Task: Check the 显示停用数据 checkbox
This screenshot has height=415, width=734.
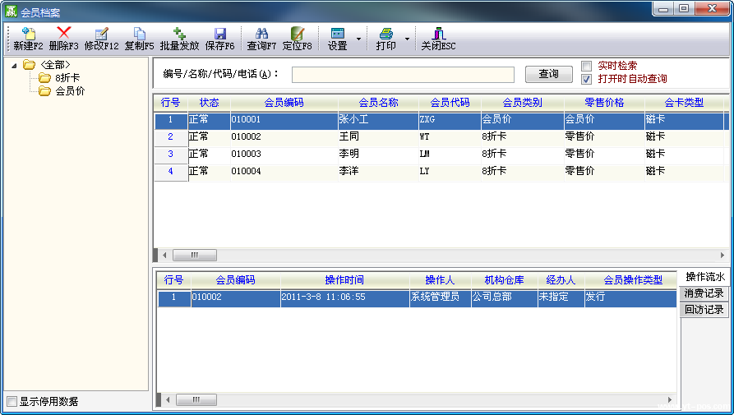Action: click(12, 401)
